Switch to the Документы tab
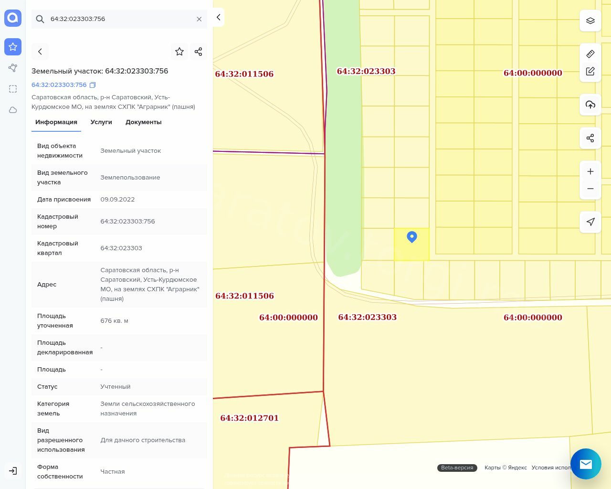 pyautogui.click(x=143, y=122)
